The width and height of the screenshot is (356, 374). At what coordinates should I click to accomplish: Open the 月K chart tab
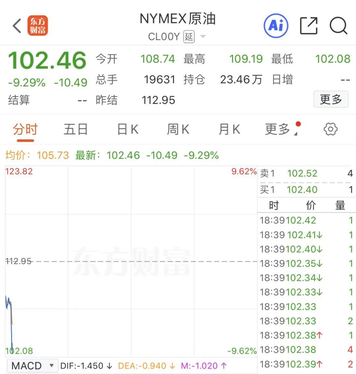click(229, 129)
